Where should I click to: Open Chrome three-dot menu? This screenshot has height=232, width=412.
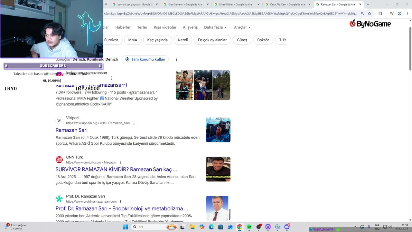click(x=407, y=14)
